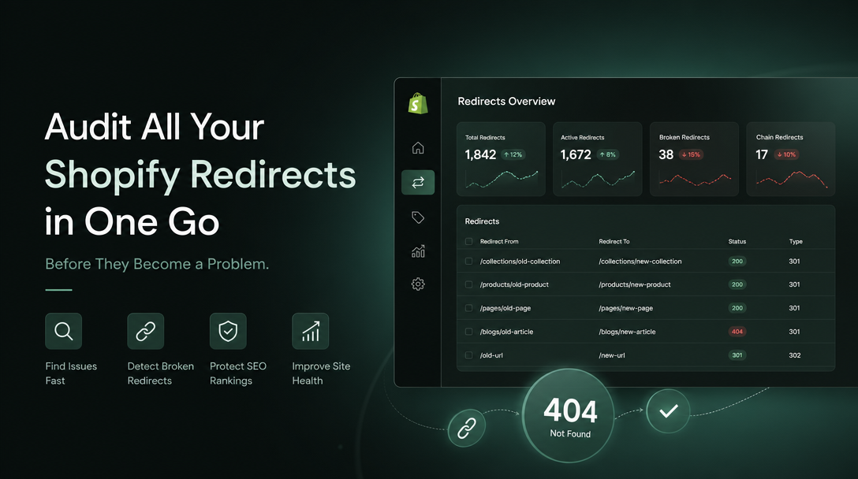The height and width of the screenshot is (479, 858).
Task: Click the 1,842 total redirects value
Action: click(x=480, y=154)
